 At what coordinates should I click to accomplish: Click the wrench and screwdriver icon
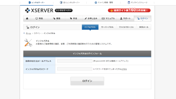tap(28, 43)
